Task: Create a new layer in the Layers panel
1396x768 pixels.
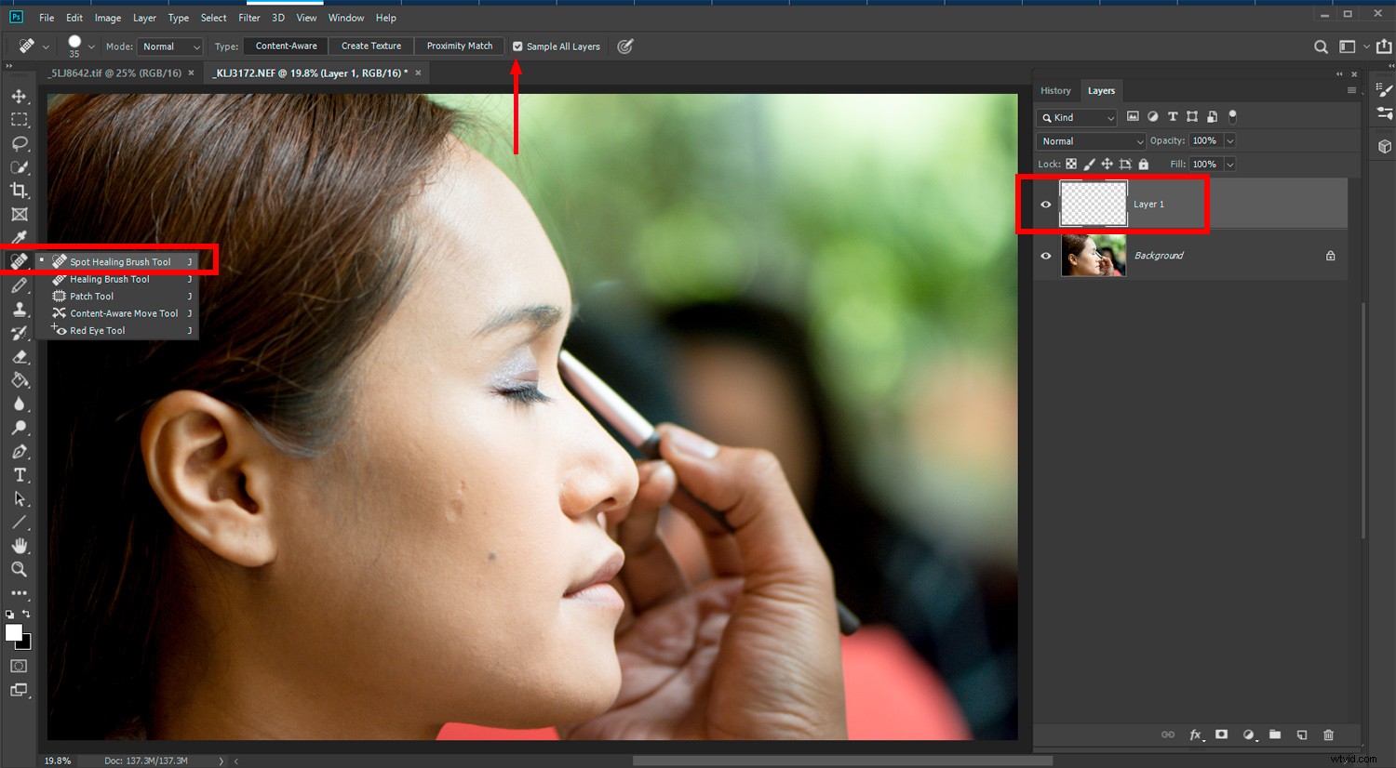Action: 1302,735
